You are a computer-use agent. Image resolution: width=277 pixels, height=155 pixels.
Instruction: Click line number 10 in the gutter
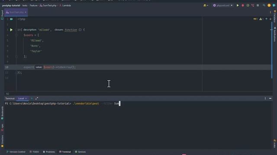(7, 67)
